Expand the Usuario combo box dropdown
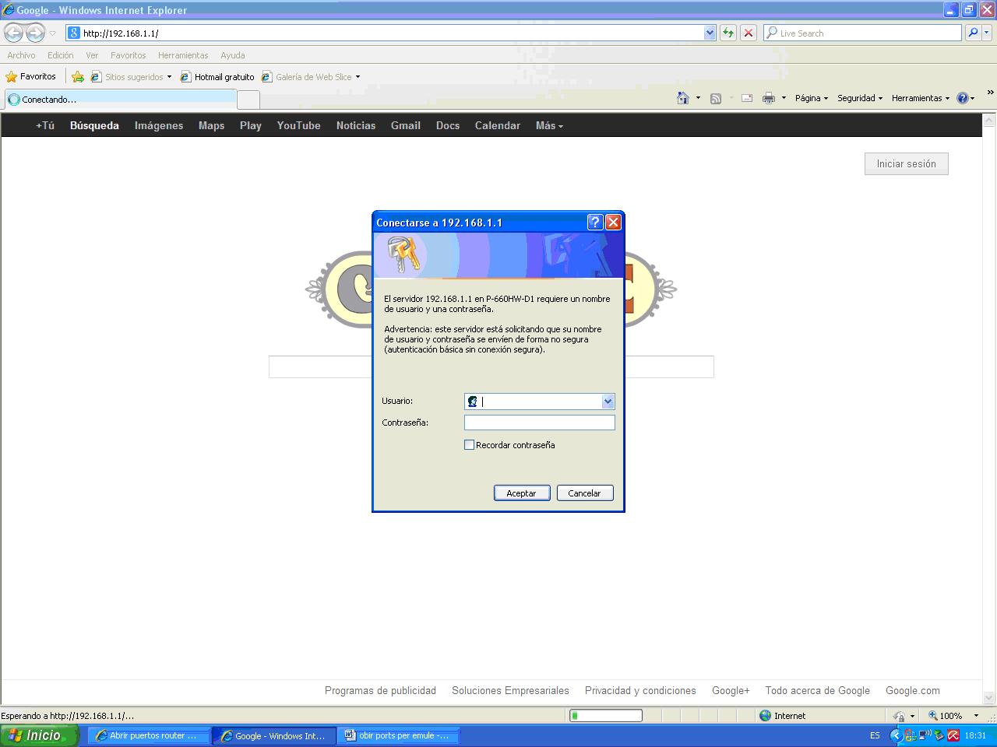 tap(608, 402)
